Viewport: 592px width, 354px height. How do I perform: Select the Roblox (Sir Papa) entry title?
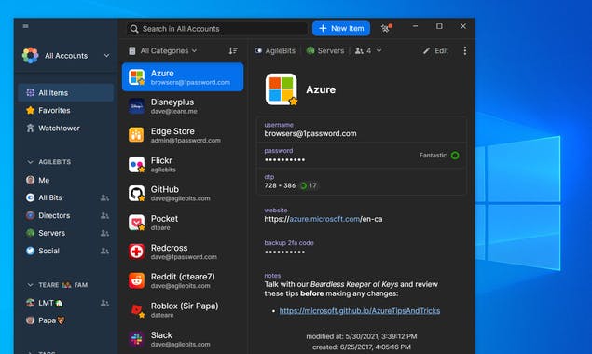[x=185, y=306]
